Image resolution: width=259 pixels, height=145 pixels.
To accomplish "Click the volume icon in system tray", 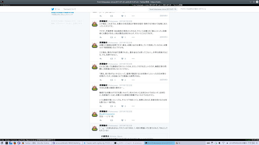I will [x=219, y=143].
